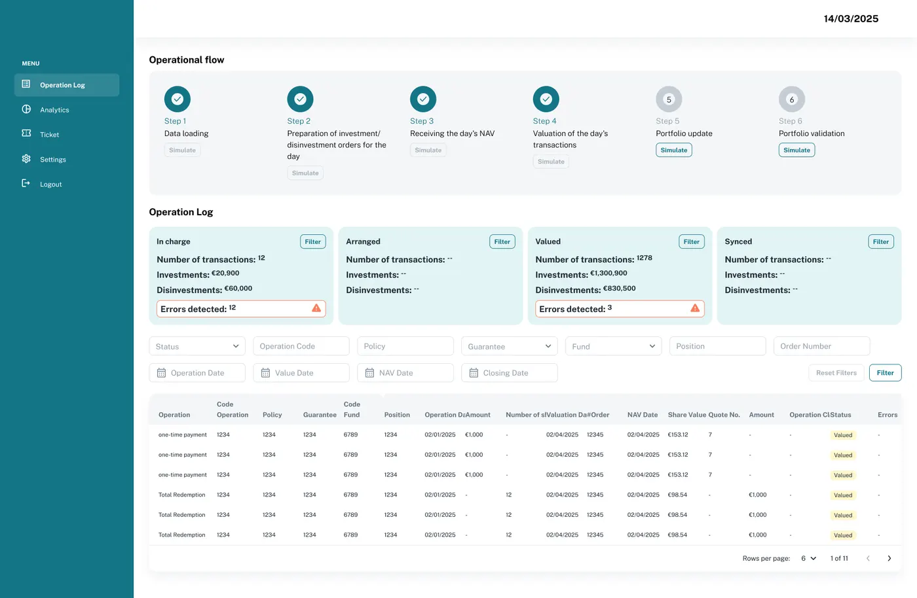Simulate Step 6 Portfolio validation
Viewport: 917px width, 598px height.
pos(796,150)
